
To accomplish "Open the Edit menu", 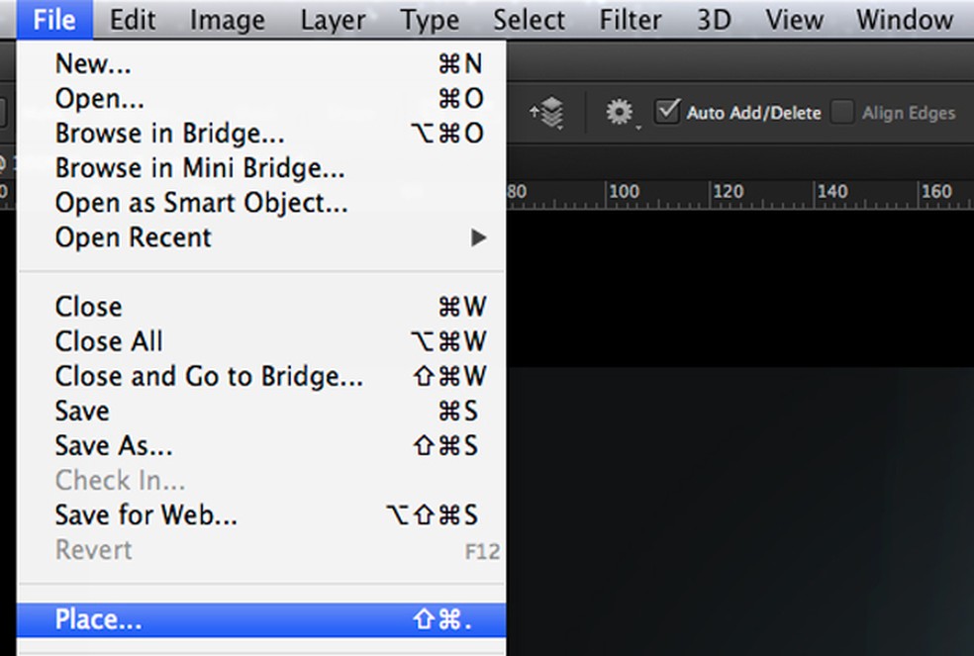I will pyautogui.click(x=132, y=20).
